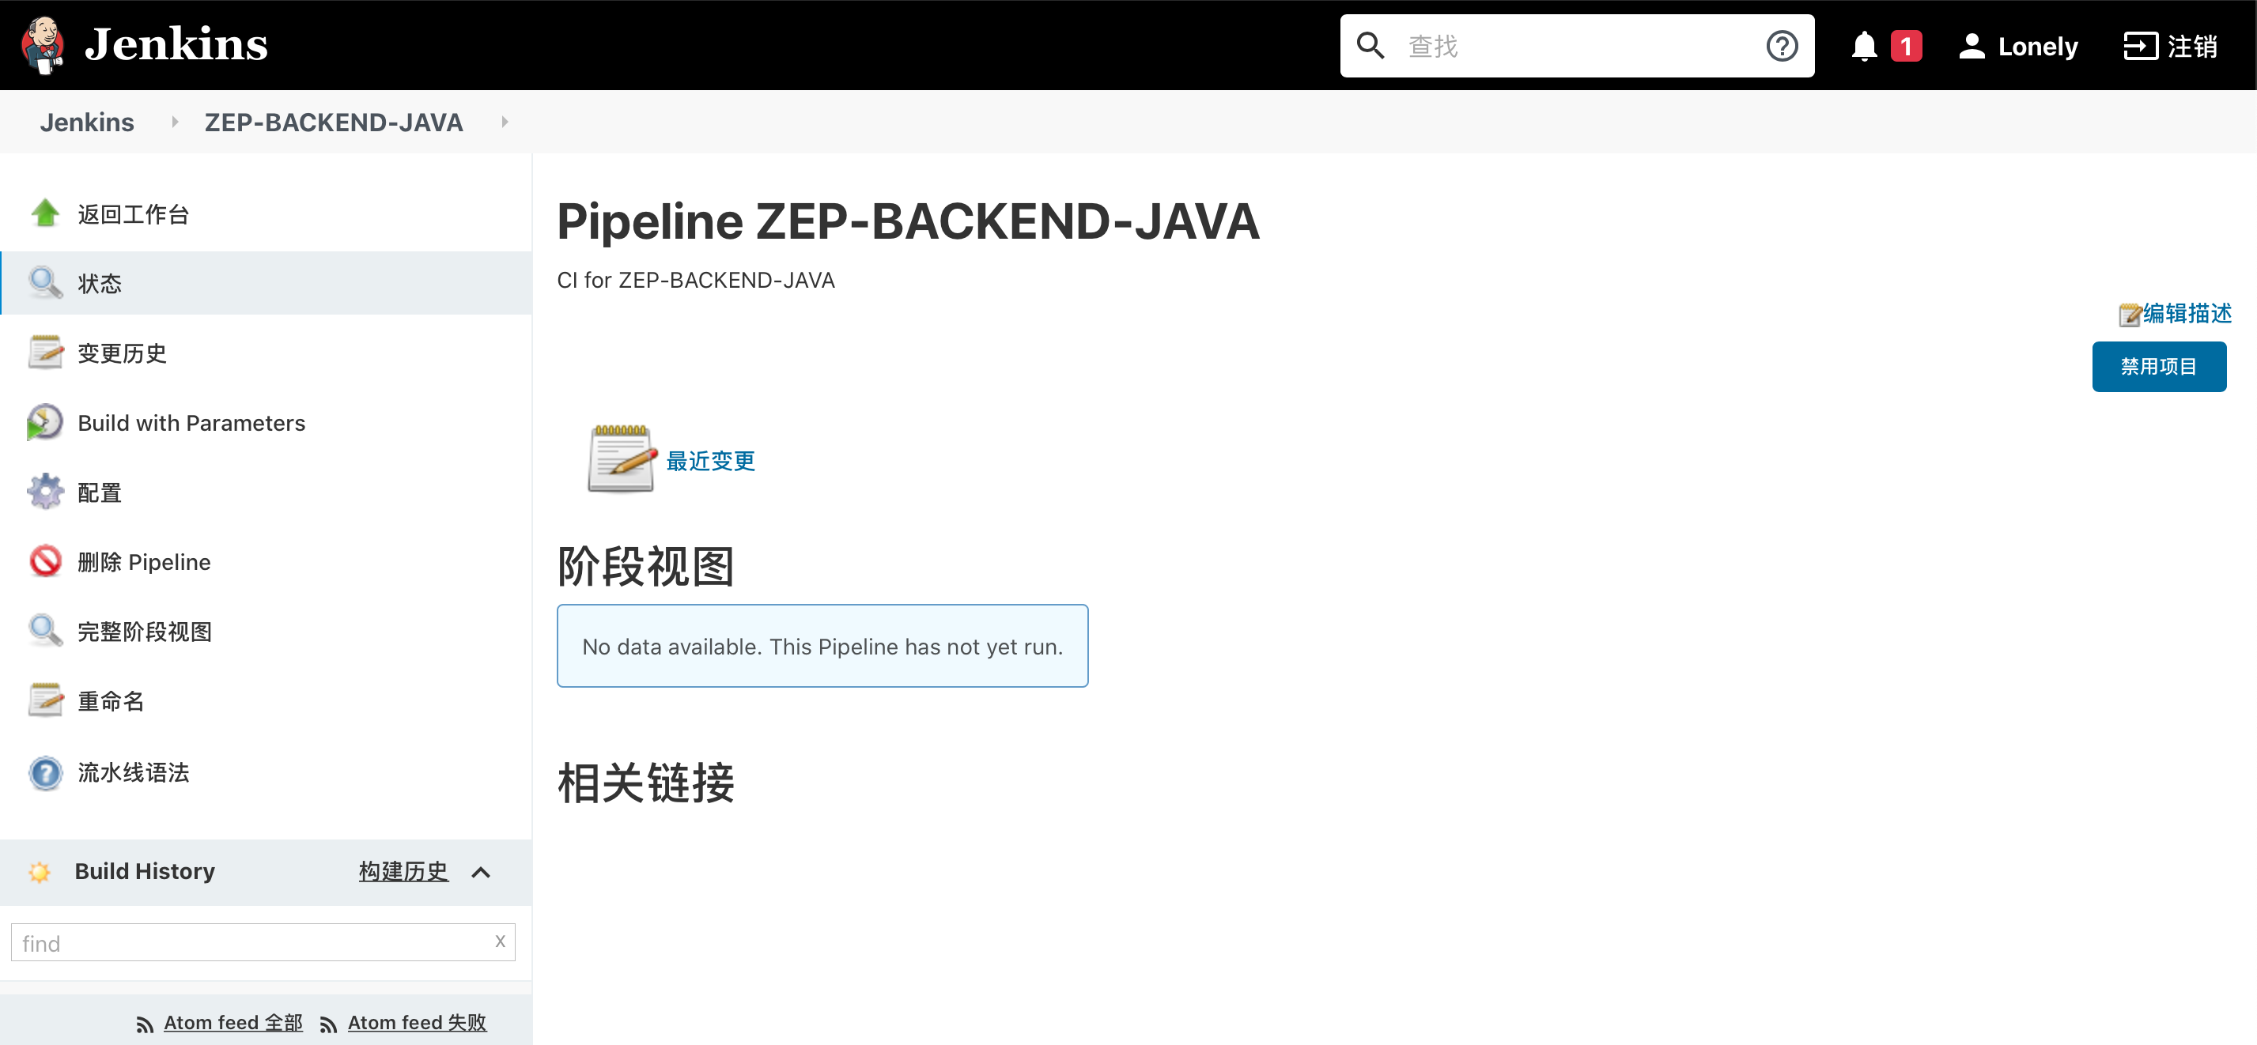Screen dimensions: 2257x1045
Task: Click RSS icon beside Atom feed 失败
Action: (x=328, y=1024)
